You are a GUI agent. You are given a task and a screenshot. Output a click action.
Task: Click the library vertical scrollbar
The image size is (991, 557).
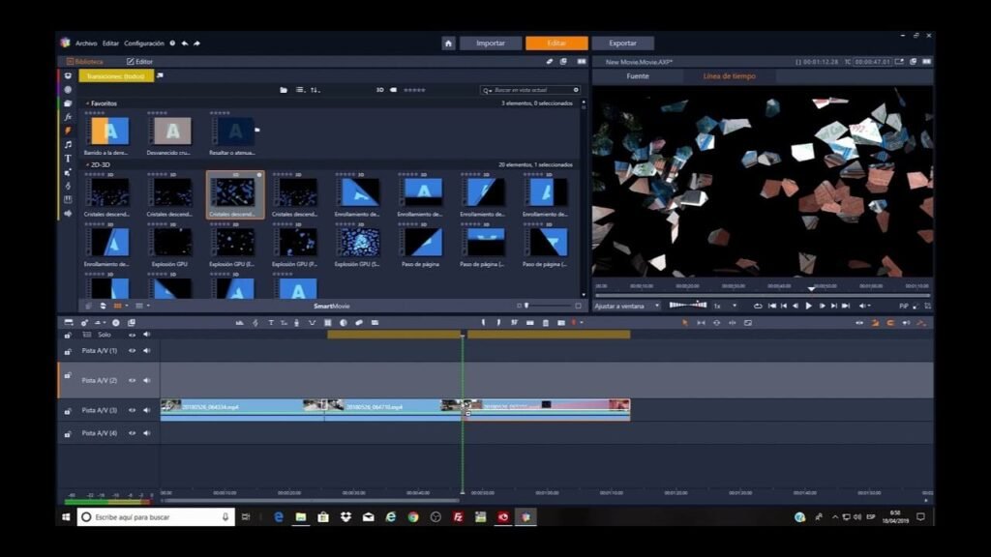click(x=584, y=197)
